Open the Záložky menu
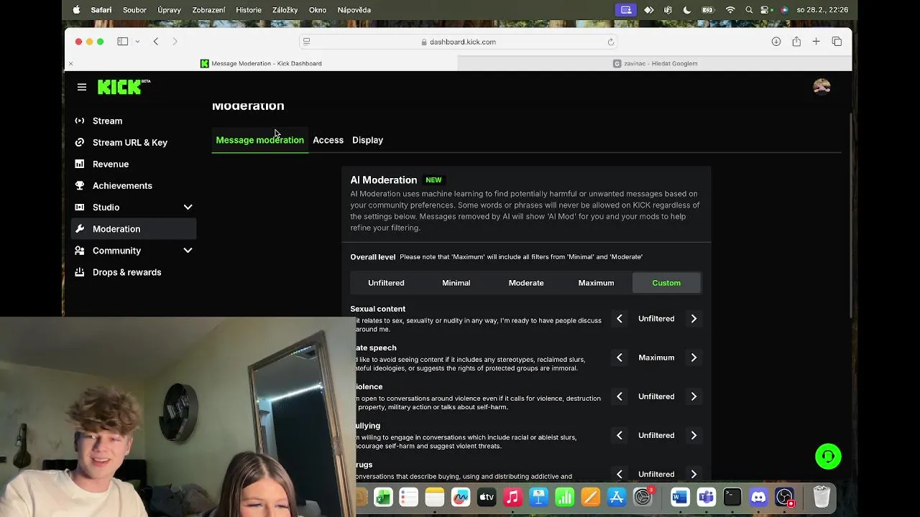This screenshot has height=517, width=920. [x=285, y=10]
